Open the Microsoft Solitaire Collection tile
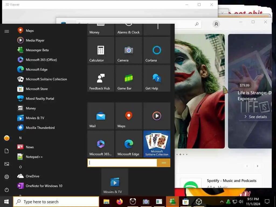The image size is (276, 207). pyautogui.click(x=157, y=144)
